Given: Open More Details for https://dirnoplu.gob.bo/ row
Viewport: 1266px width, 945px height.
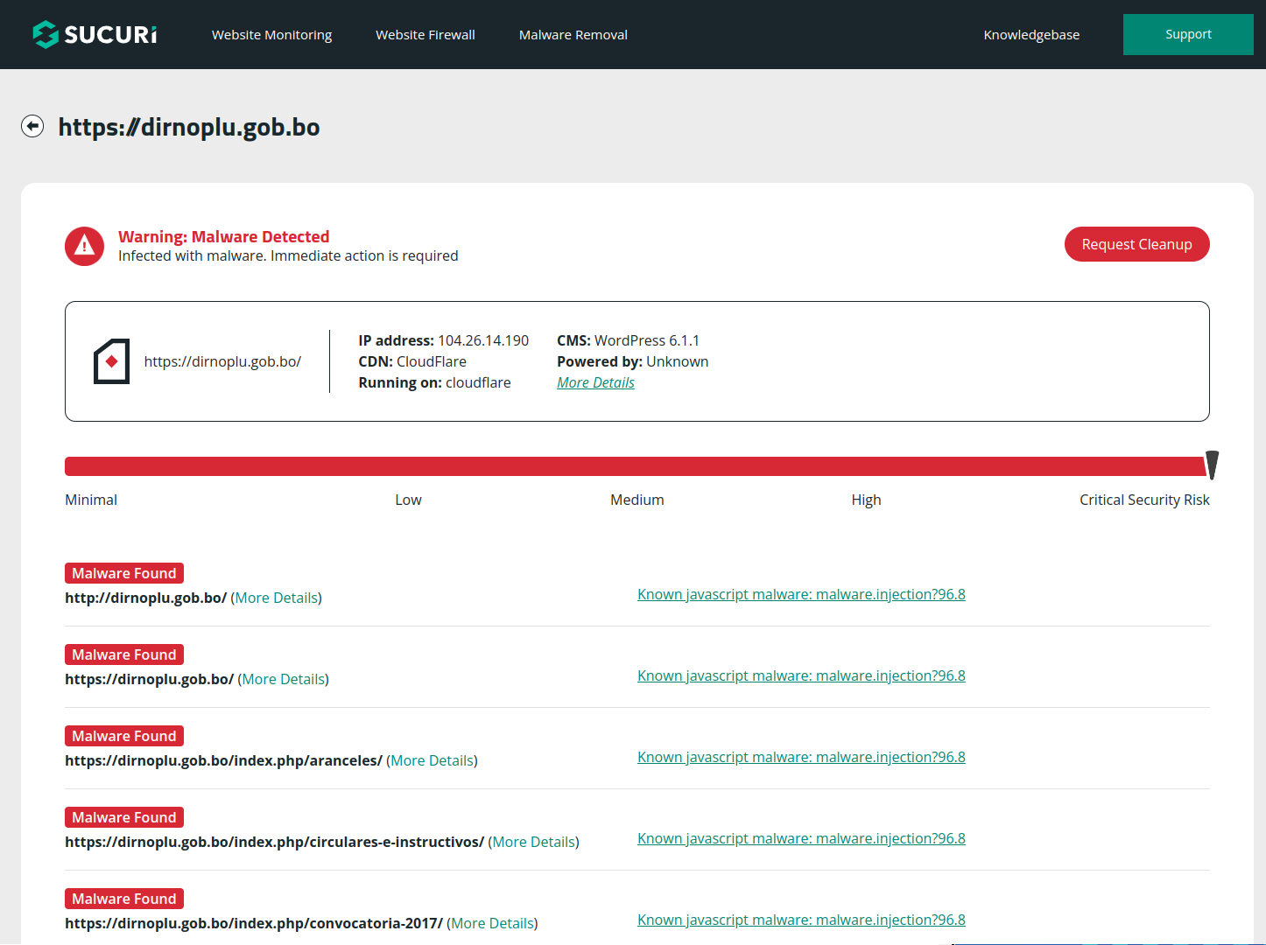Looking at the screenshot, I should (284, 679).
